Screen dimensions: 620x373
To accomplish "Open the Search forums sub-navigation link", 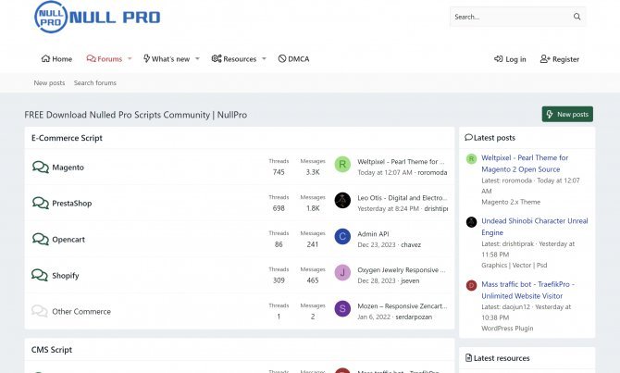I will pos(95,82).
